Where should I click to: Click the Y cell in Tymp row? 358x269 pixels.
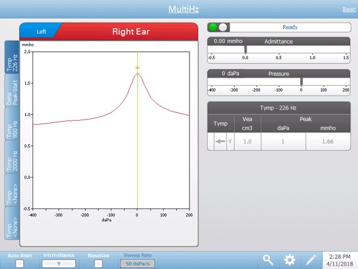tap(230, 141)
